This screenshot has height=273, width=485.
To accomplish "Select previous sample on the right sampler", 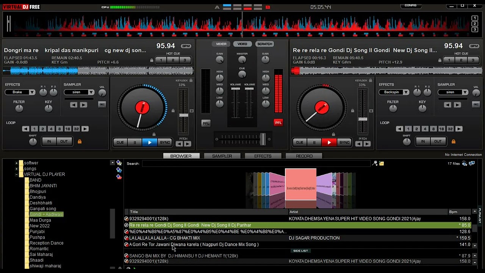I will pyautogui.click(x=447, y=105).
